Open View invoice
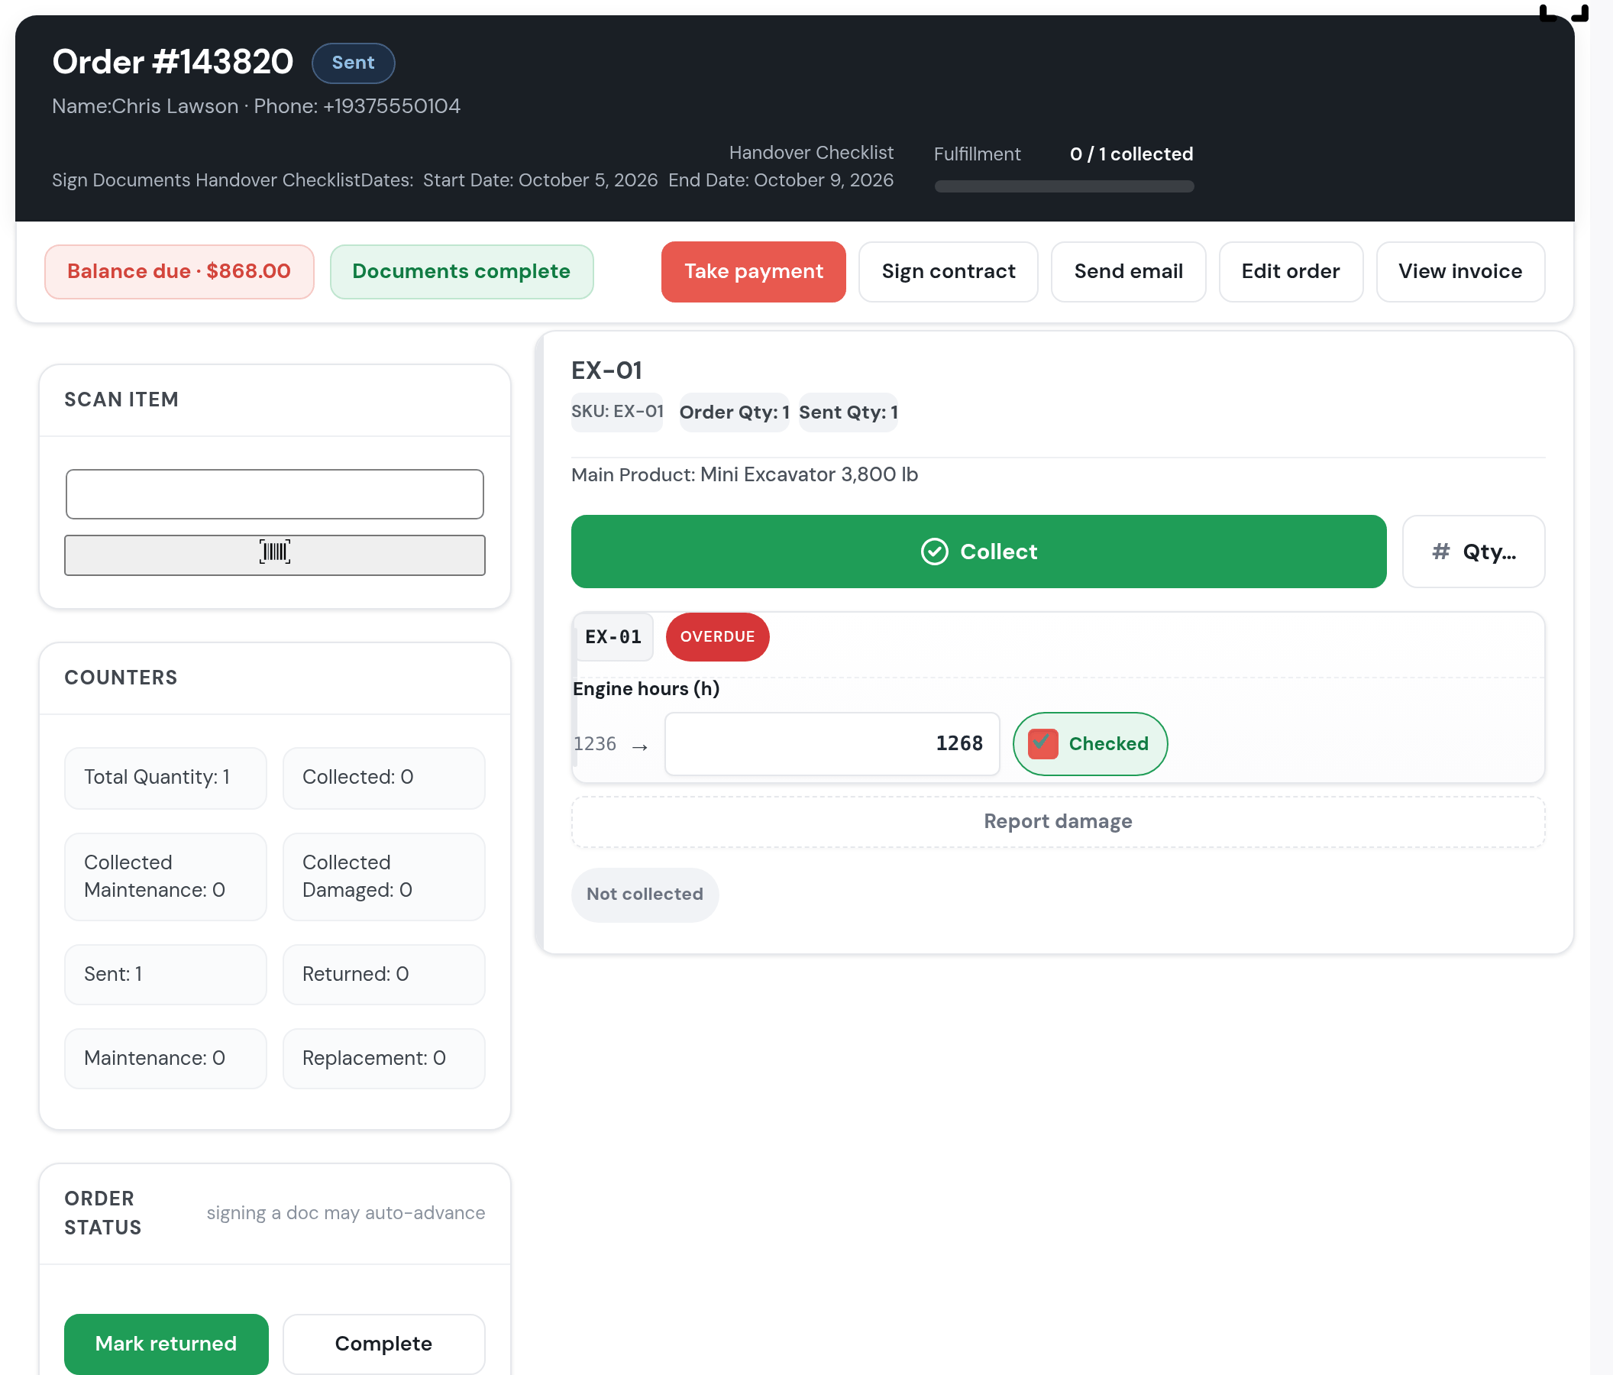 1459,271
